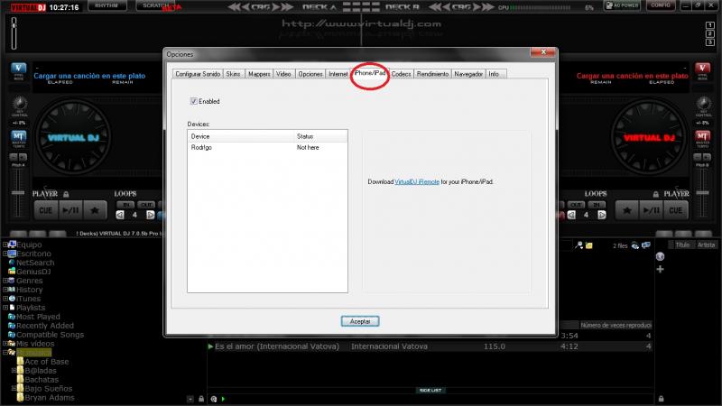Expand the Equipo tree node
Image resolution: width=722 pixels, height=406 pixels.
coord(5,245)
